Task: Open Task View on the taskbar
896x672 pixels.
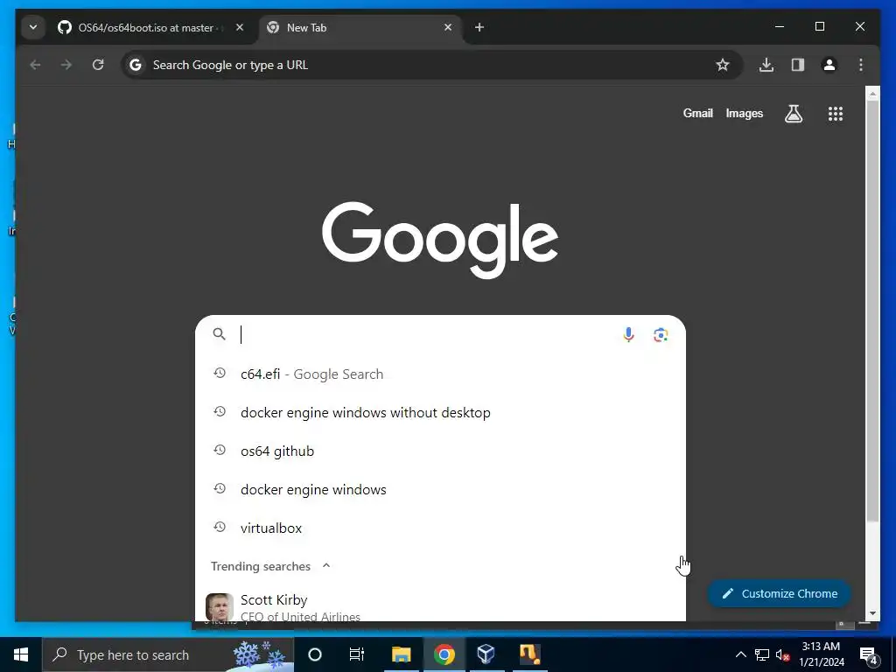Action: (357, 654)
